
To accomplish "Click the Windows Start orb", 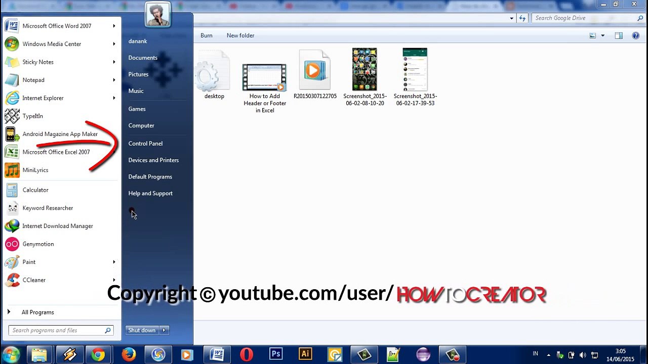I will coord(11,354).
